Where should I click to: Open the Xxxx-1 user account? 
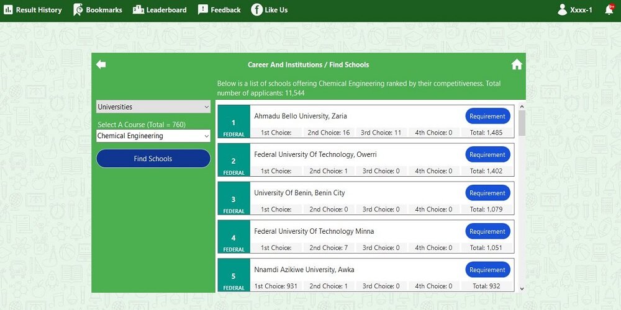pos(574,10)
